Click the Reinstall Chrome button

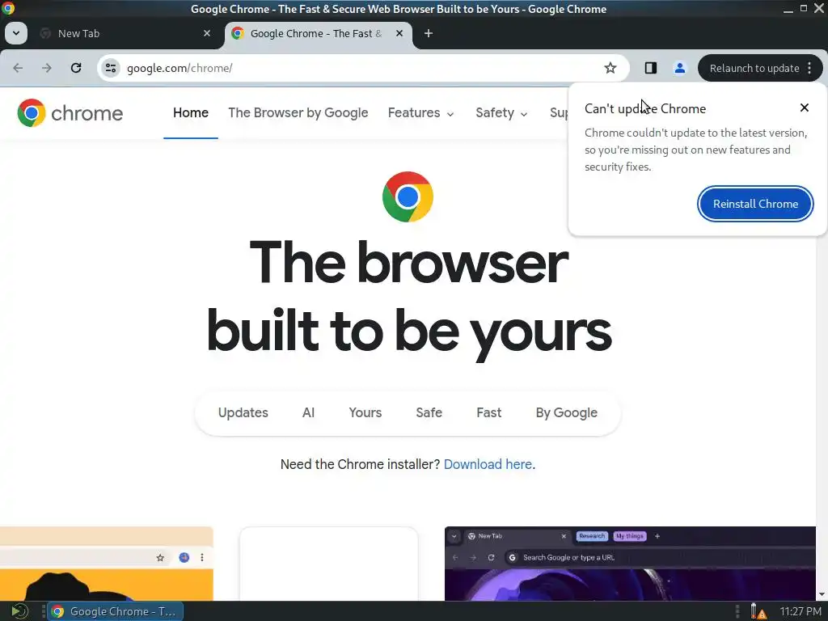coord(755,204)
